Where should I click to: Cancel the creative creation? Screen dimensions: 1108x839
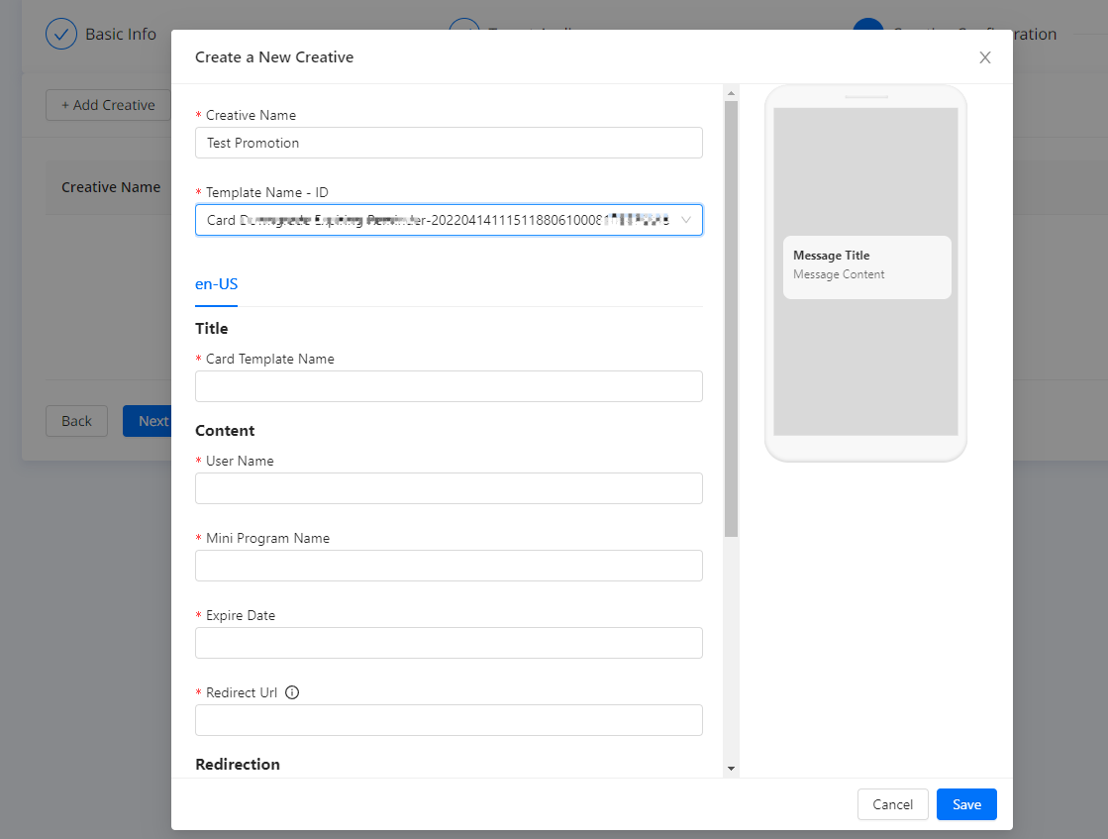click(x=892, y=804)
